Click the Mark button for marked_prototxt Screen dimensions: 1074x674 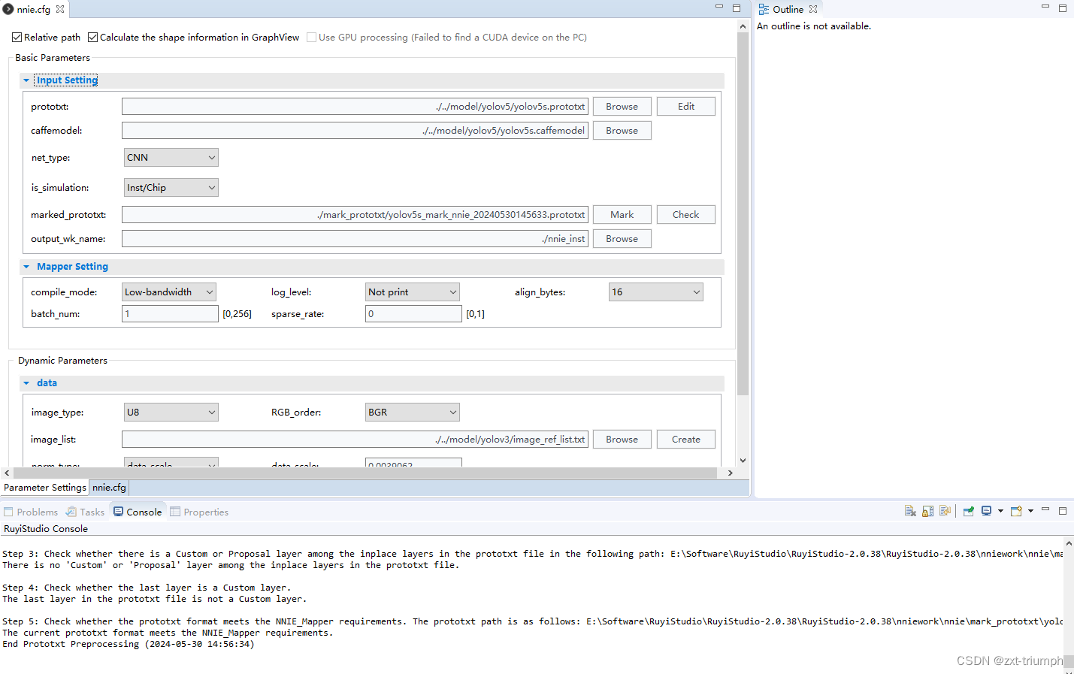click(622, 215)
